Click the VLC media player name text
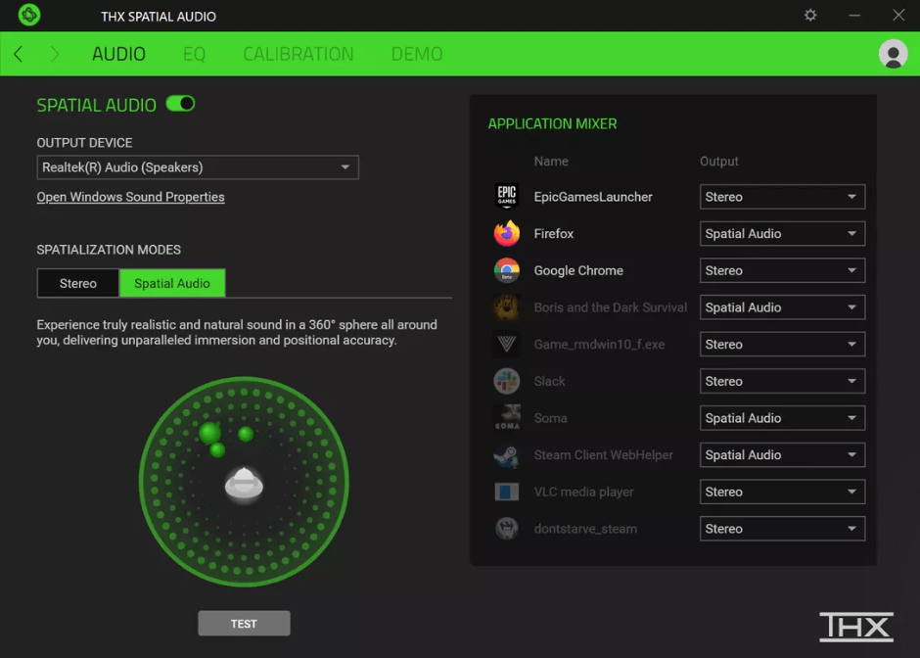This screenshot has width=920, height=658. click(583, 492)
